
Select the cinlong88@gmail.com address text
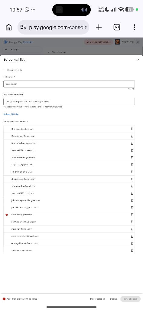click(22, 172)
